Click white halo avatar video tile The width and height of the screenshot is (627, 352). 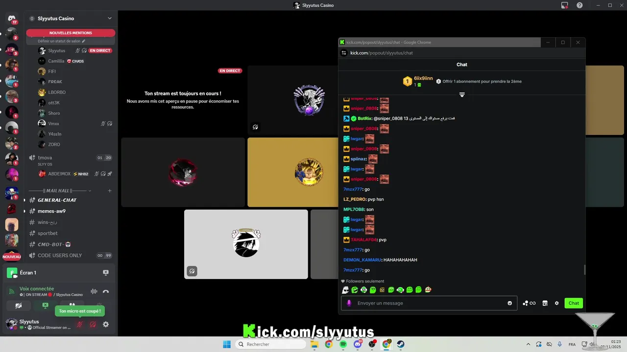[x=246, y=244]
